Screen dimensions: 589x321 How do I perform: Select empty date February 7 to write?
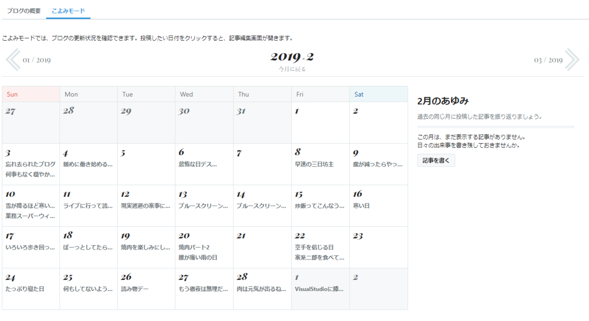[x=262, y=164]
